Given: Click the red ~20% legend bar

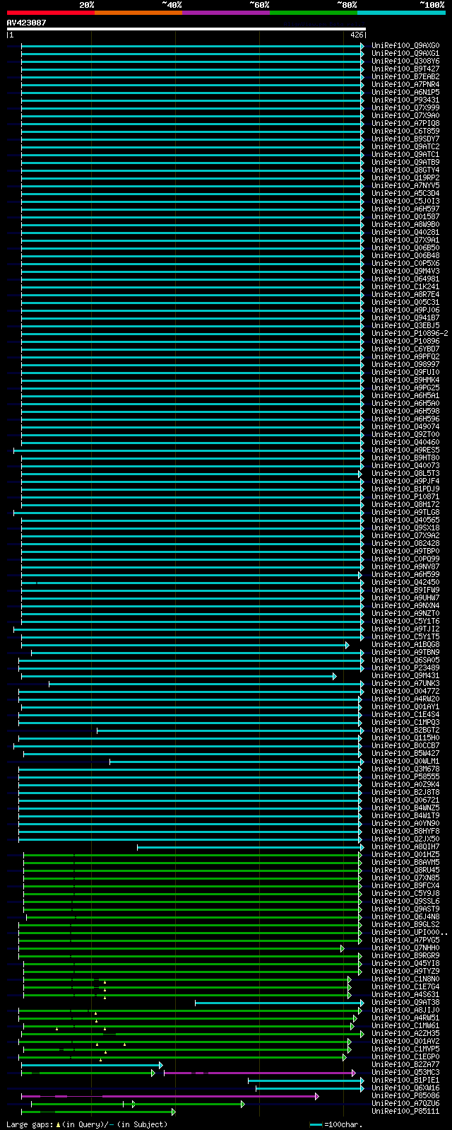Looking at the screenshot, I should pos(50,13).
